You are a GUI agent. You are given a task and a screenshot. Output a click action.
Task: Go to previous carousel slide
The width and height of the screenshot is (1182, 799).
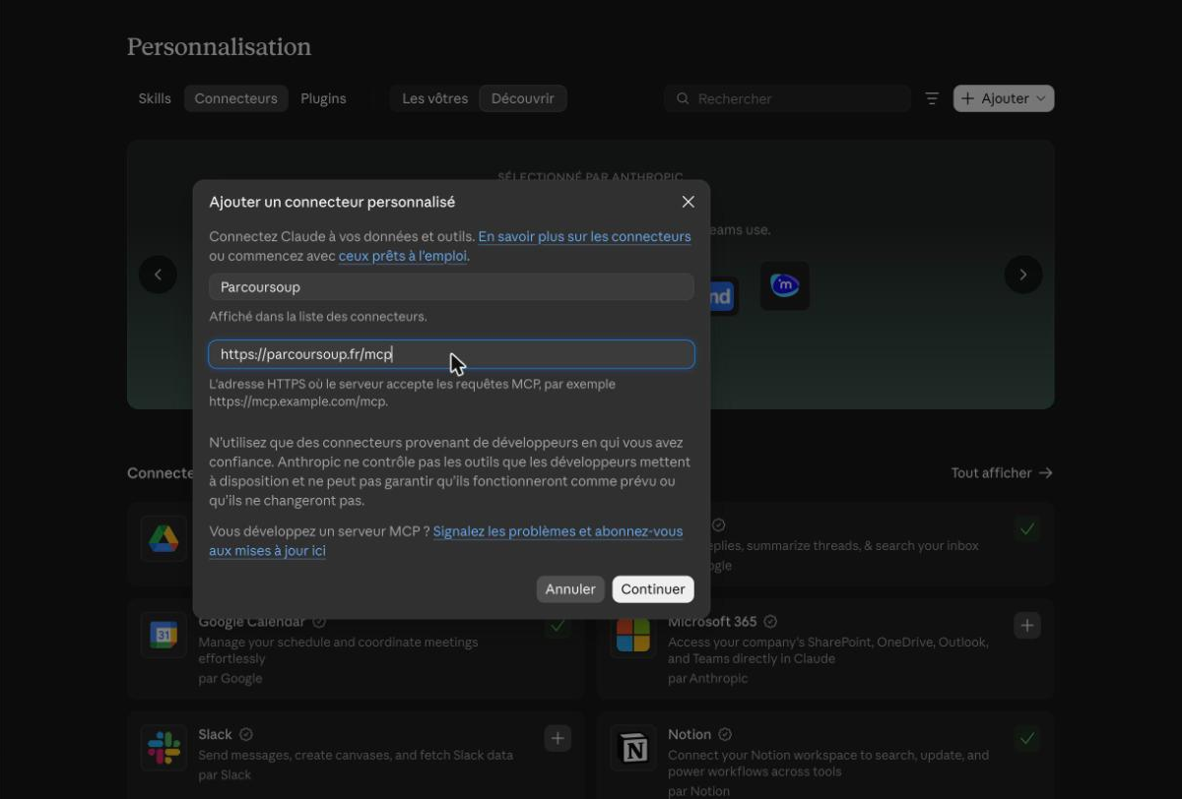click(x=158, y=275)
